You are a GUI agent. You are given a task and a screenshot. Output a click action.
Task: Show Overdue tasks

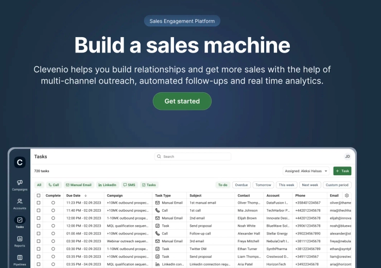[241, 185]
